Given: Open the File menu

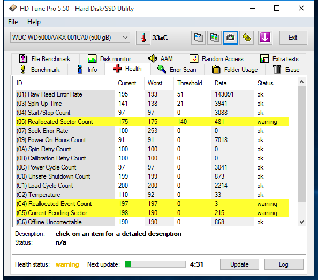Looking at the screenshot, I should (x=13, y=22).
